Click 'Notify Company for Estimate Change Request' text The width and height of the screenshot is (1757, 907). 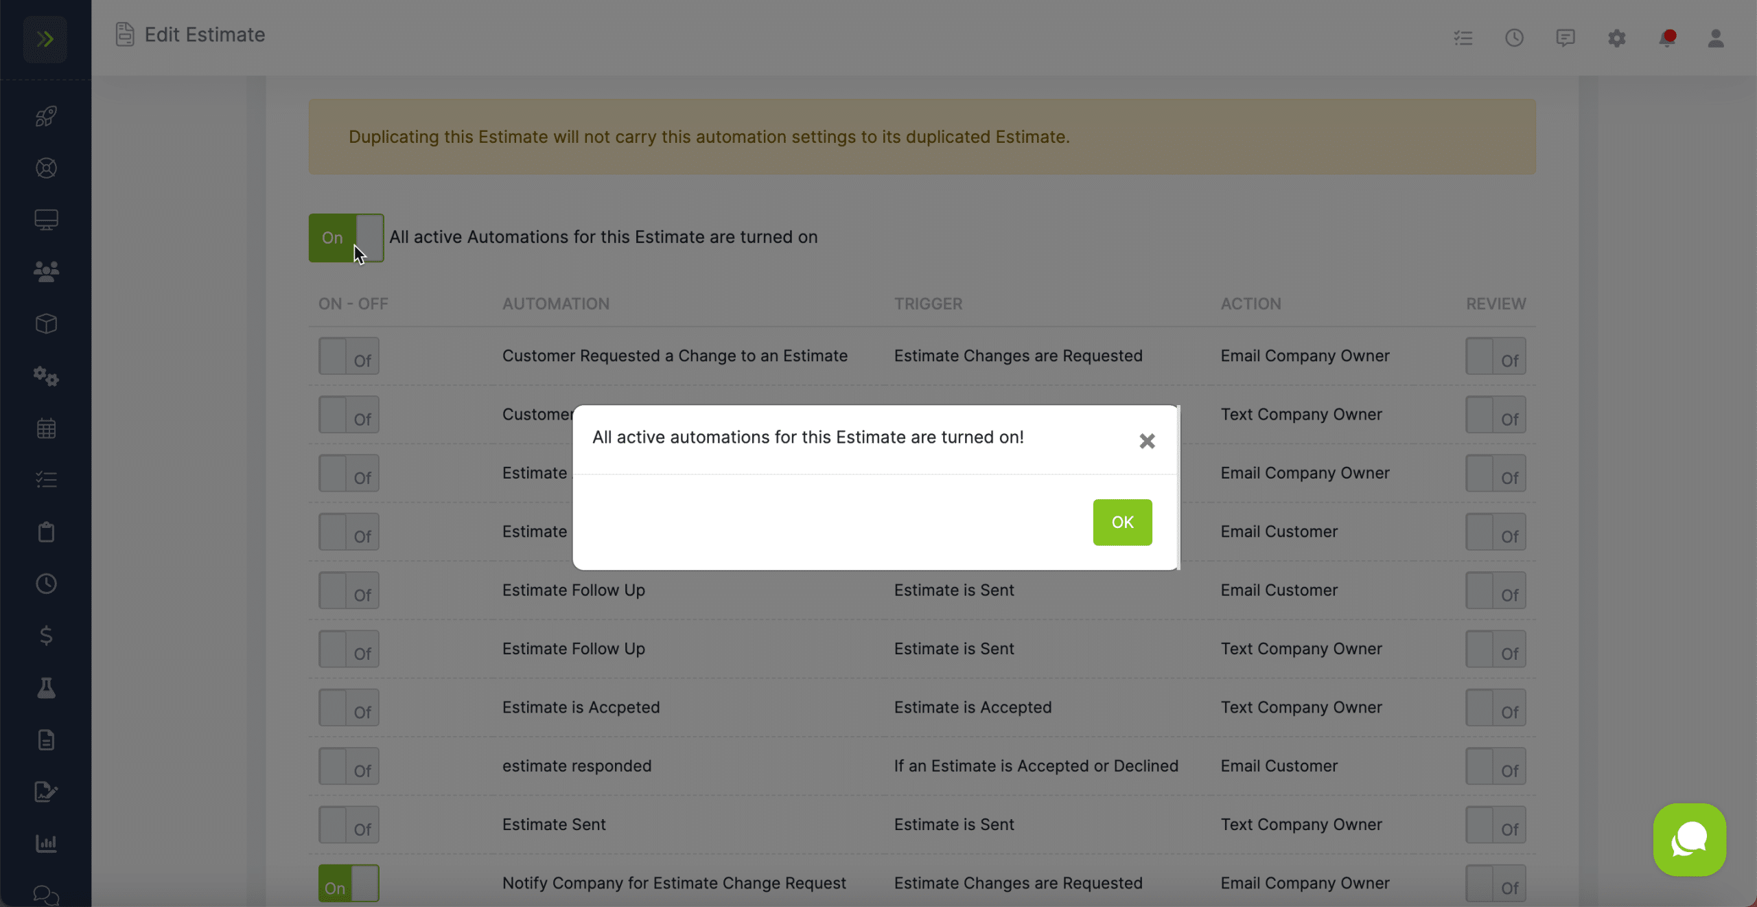(x=674, y=883)
